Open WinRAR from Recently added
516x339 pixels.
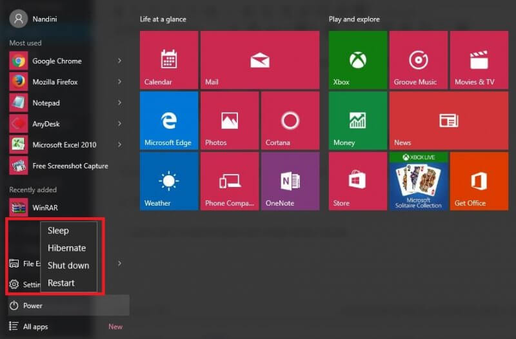point(66,208)
